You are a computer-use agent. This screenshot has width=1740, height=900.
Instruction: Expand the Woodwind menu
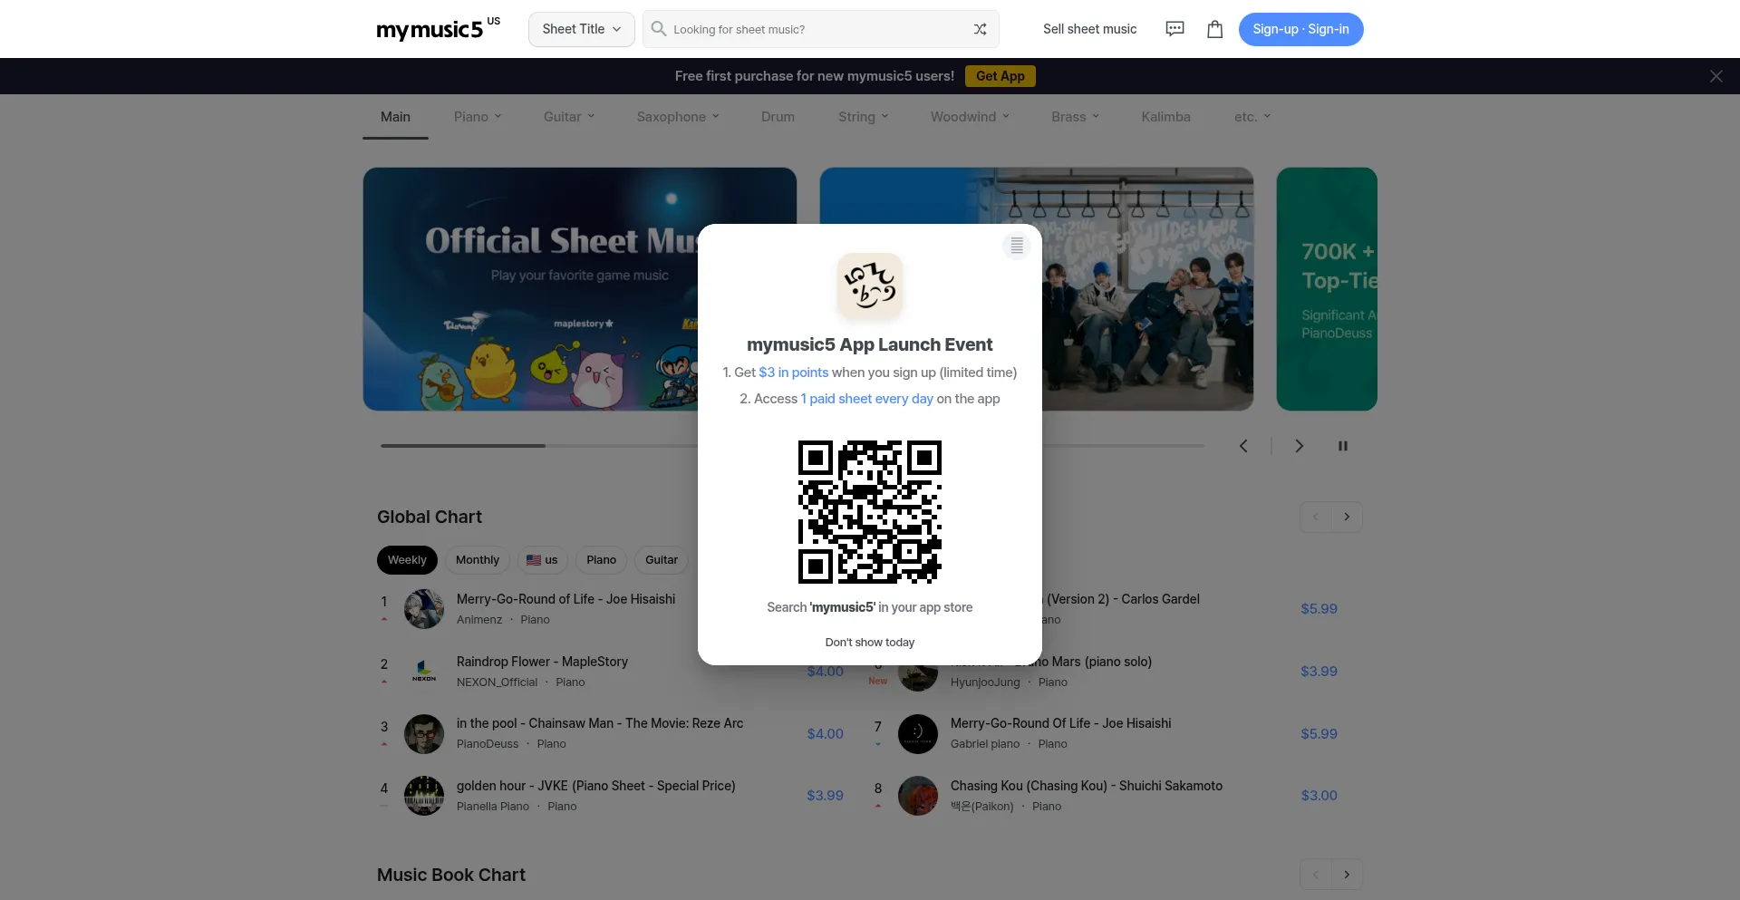pyautogui.click(x=970, y=117)
